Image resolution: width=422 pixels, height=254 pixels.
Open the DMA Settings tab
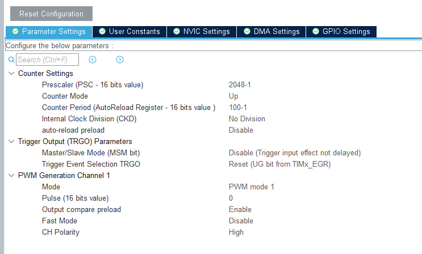point(271,32)
